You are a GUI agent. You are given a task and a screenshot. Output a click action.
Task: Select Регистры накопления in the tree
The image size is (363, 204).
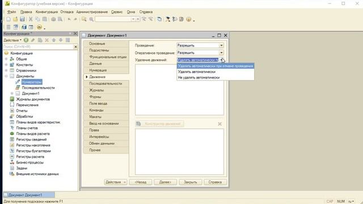coord(33,145)
